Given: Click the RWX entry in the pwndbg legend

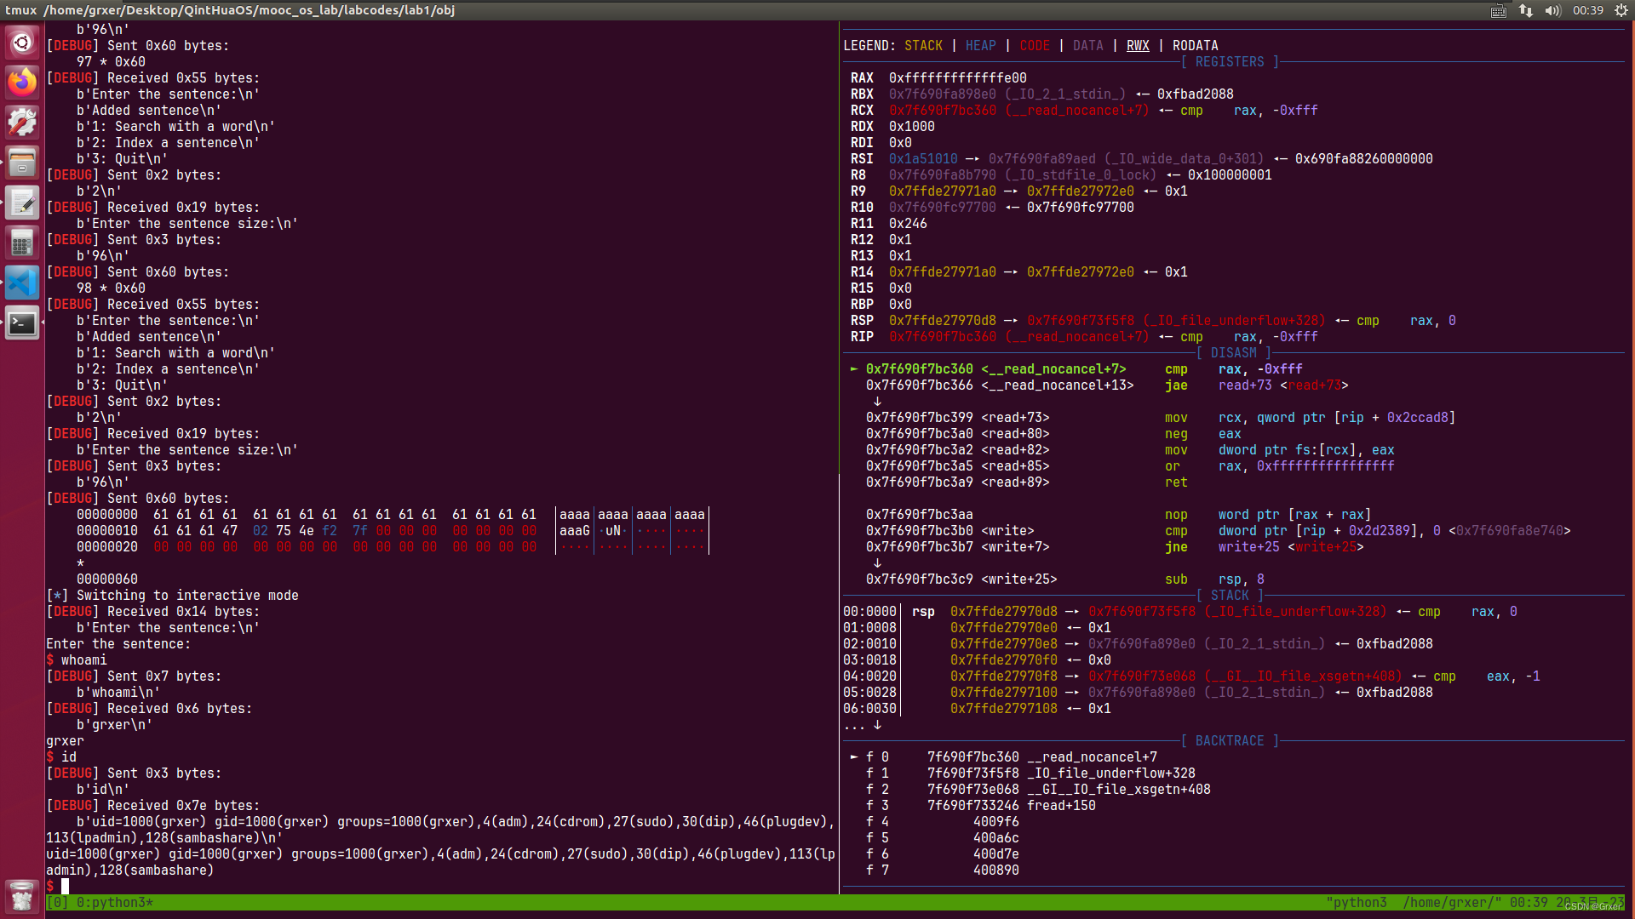Looking at the screenshot, I should pos(1138,45).
